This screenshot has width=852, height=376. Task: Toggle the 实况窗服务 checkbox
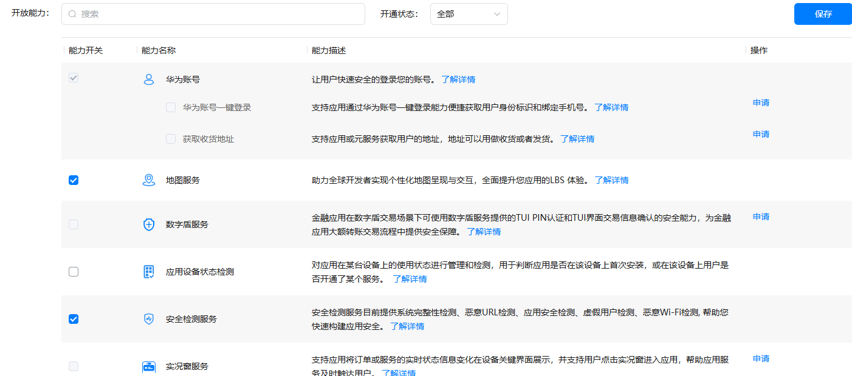tap(74, 366)
